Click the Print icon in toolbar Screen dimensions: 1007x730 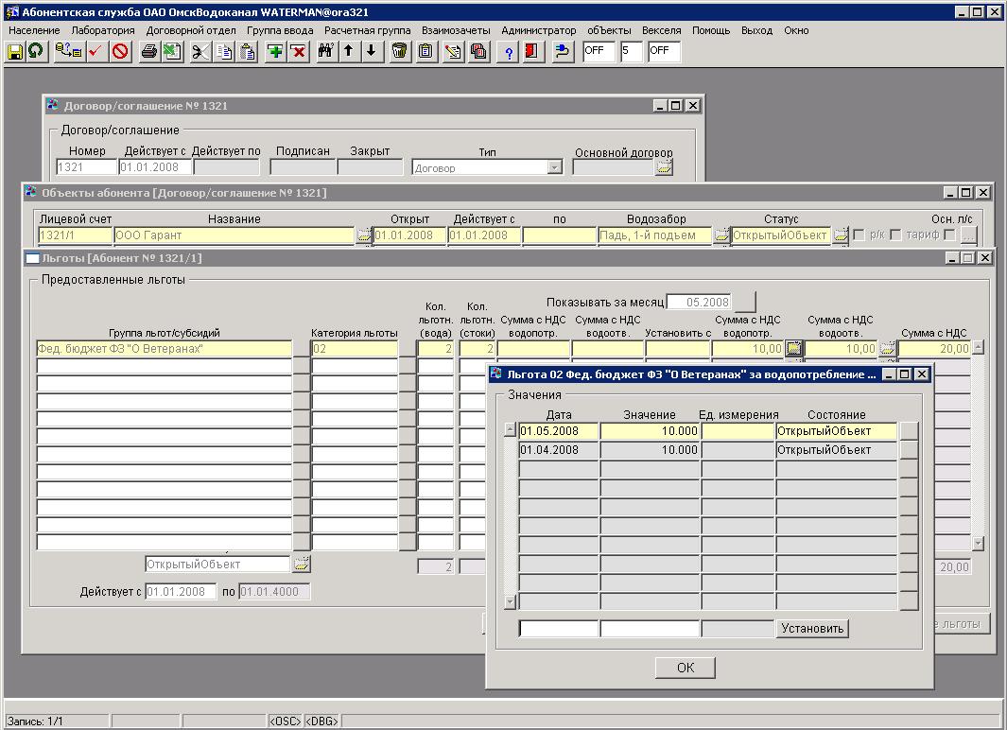pos(148,52)
